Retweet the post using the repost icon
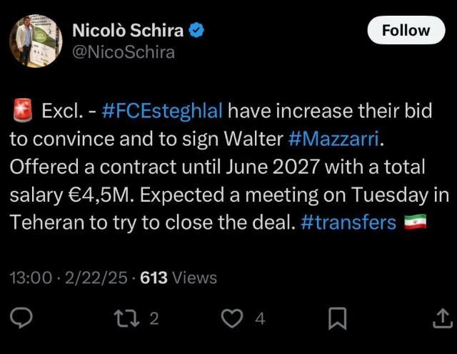Image resolution: width=457 pixels, height=354 pixels. (x=126, y=318)
